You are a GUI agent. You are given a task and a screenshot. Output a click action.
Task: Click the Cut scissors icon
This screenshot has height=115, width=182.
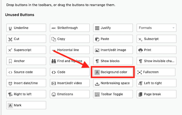point(10,39)
